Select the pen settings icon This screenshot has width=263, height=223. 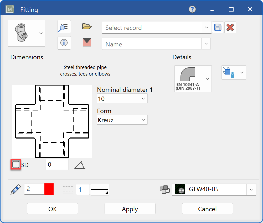(x=15, y=189)
